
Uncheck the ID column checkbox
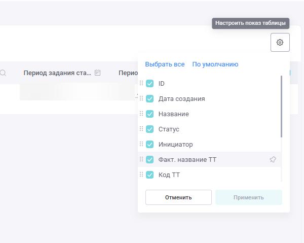point(149,84)
